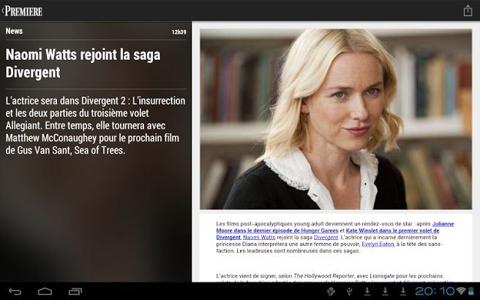This screenshot has height=300, width=480.
Task: Tap the Premiere logo to go back
Action: 22,11
